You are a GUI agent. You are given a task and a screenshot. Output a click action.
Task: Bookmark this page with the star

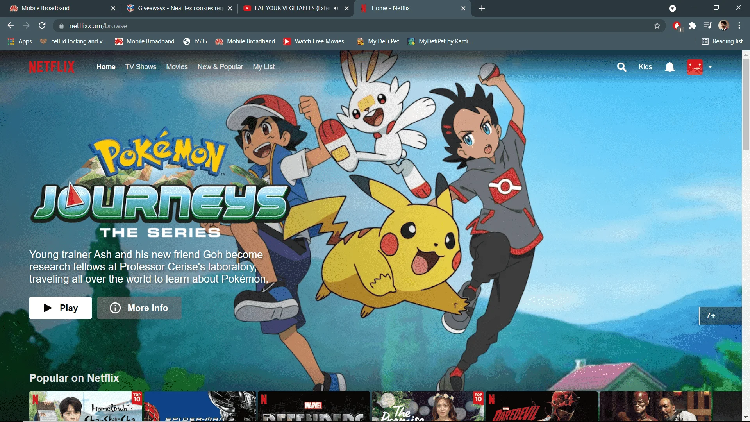point(657,26)
